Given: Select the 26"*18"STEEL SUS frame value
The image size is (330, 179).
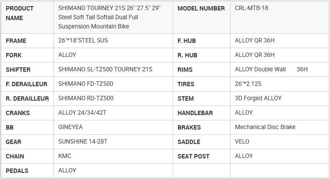Looking at the screenshot, I should pyautogui.click(x=83, y=41).
